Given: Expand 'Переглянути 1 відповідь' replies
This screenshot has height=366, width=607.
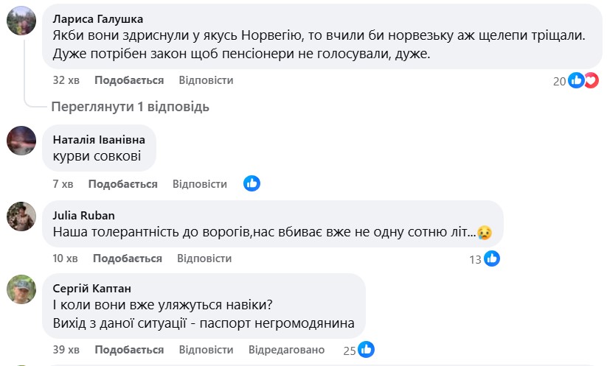Looking at the screenshot, I should click(130, 107).
